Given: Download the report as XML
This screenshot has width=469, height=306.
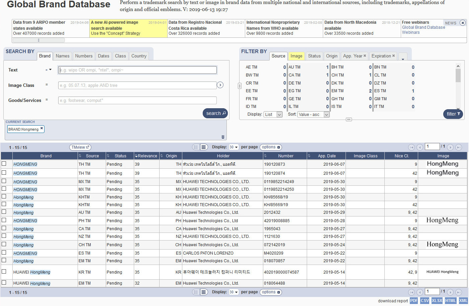Looking at the screenshot, I should click(x=463, y=301).
